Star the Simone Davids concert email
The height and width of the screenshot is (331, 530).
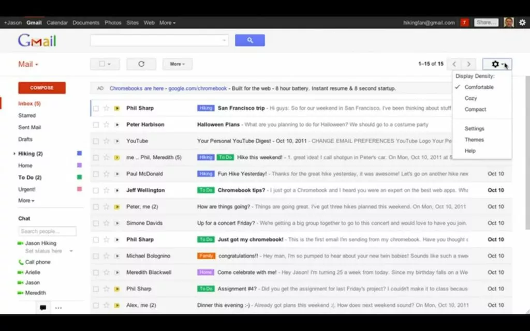coord(106,223)
